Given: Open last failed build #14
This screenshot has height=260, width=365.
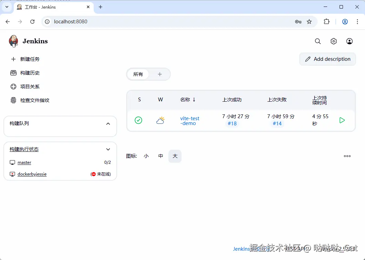Looking at the screenshot, I should (277, 124).
